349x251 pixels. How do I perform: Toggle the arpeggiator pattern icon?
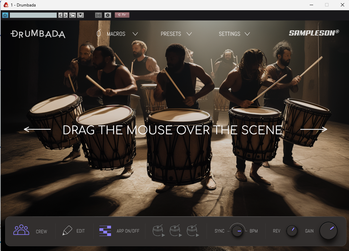[x=105, y=231]
